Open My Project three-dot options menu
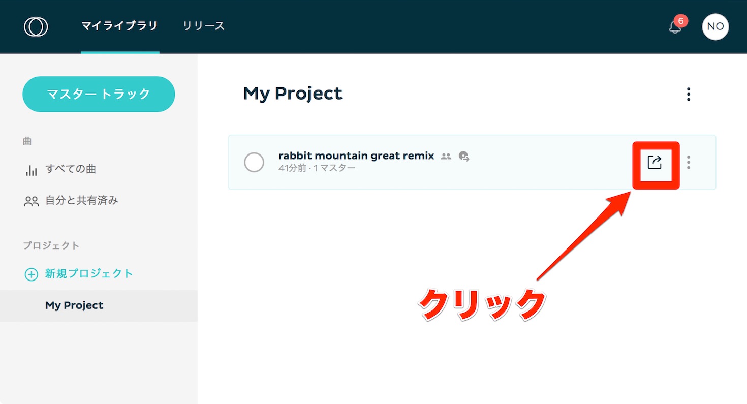The image size is (747, 404). pos(689,94)
